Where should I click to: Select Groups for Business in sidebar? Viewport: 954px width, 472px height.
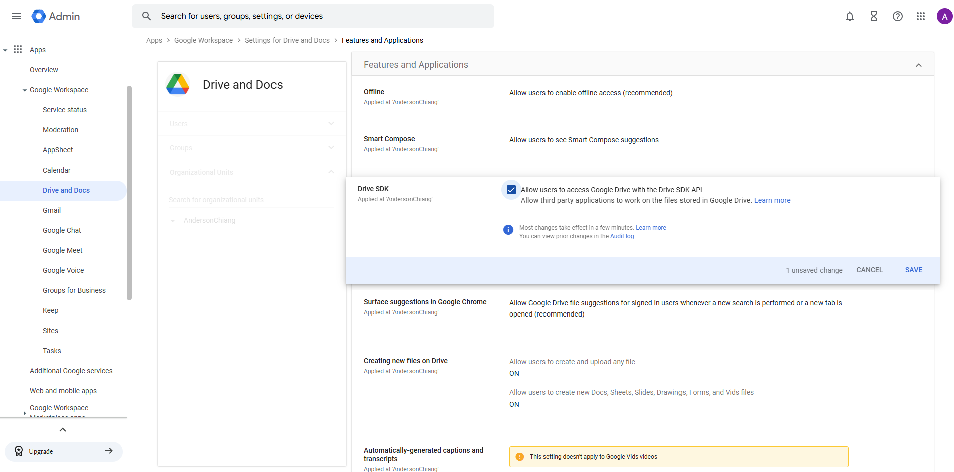74,290
